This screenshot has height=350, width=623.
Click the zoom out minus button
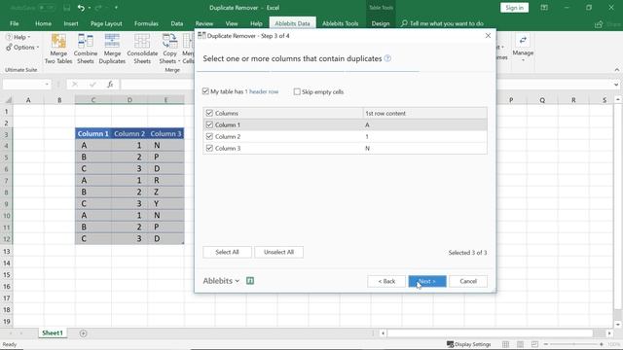point(546,344)
